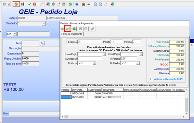The height and width of the screenshot is (123, 194).
Task: Click the gray tag icon in payment dialog
Action: [x=92, y=29]
